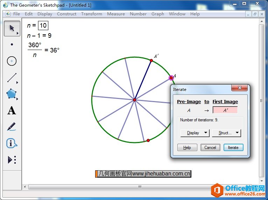The image size is (268, 200).
Task: Open the Transform menu
Action: [x=92, y=14]
